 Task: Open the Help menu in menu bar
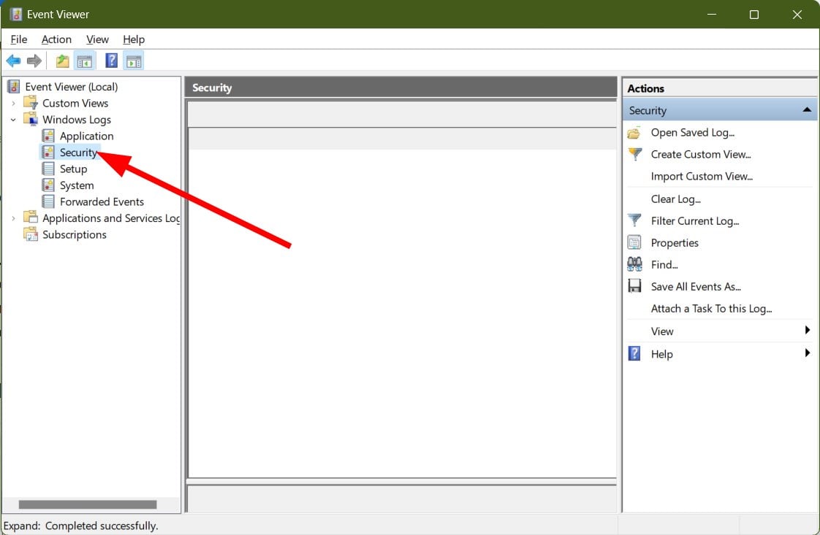click(x=134, y=39)
